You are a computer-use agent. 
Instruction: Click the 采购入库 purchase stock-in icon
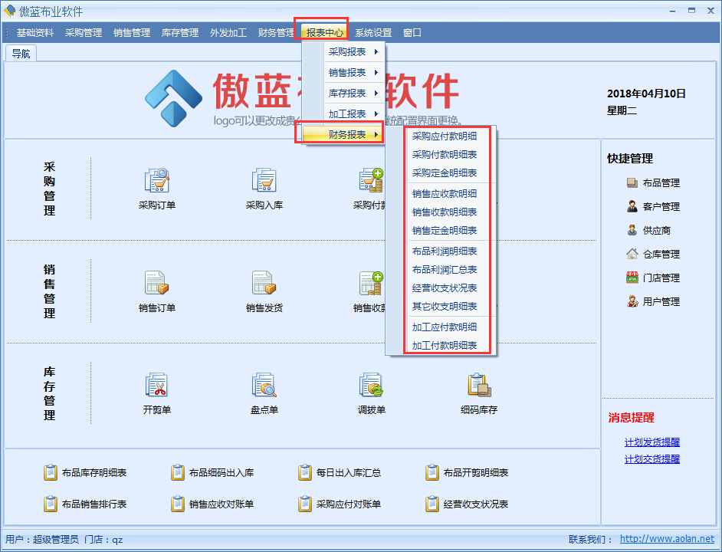(264, 181)
